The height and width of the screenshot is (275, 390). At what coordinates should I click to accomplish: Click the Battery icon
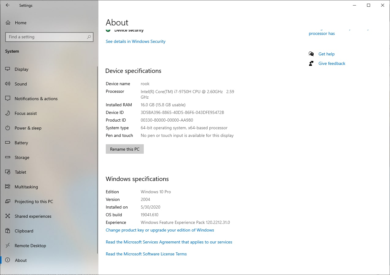pos(8,143)
